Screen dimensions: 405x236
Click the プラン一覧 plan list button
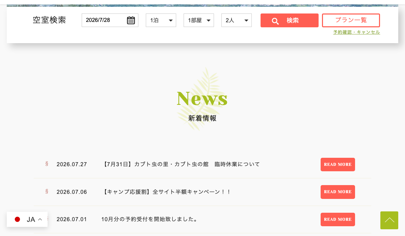tap(351, 20)
